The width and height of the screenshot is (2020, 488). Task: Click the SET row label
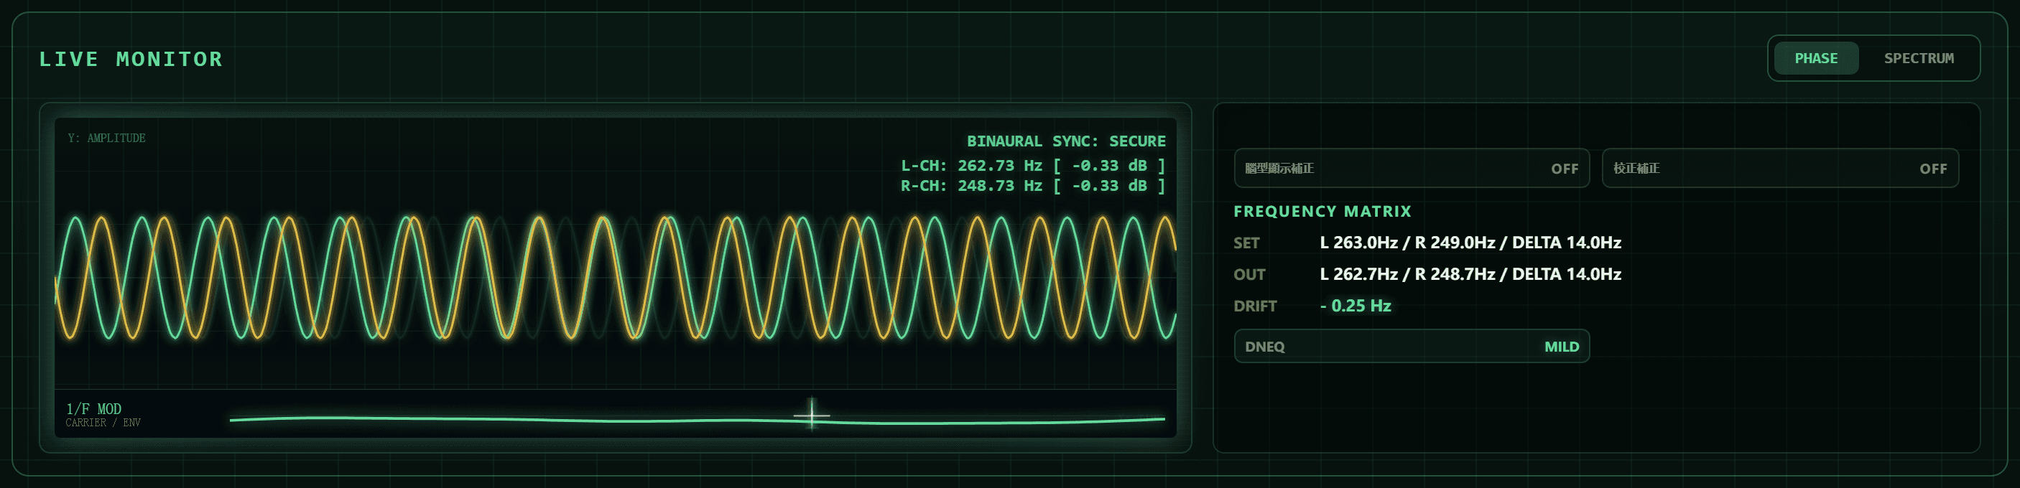coord(1246,243)
